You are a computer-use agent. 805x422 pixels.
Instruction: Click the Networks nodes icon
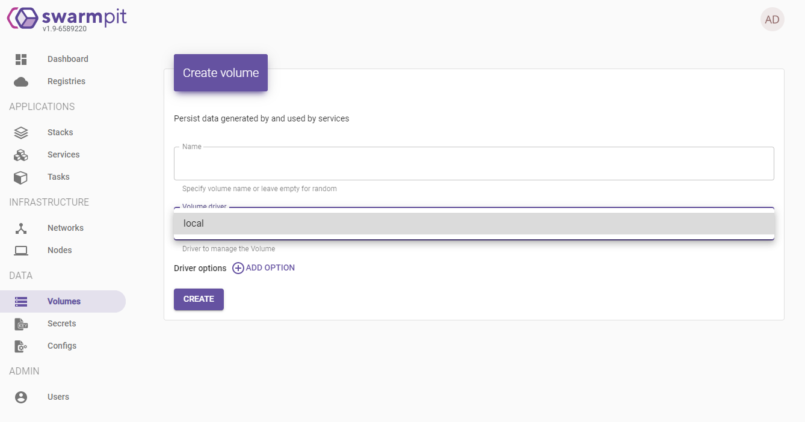21,228
